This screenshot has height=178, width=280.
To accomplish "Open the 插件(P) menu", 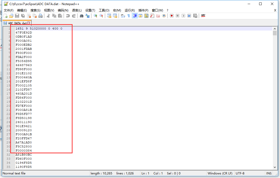I will pos(143,10).
